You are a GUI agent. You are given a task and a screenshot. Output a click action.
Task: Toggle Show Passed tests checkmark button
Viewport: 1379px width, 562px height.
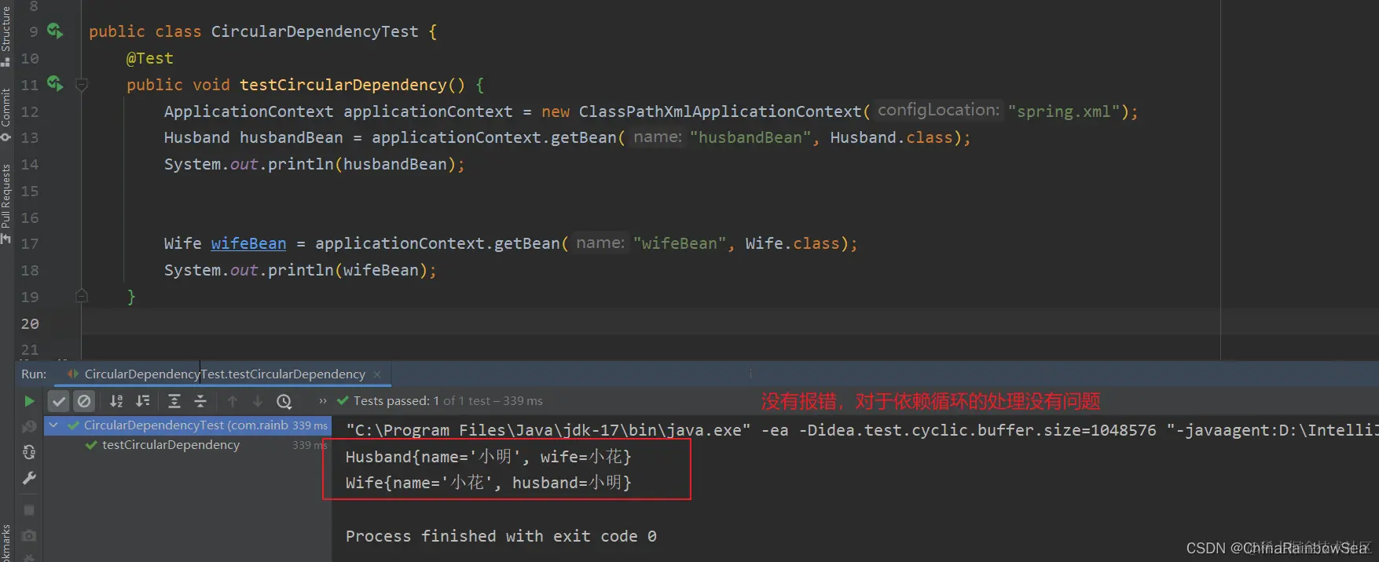click(x=59, y=401)
